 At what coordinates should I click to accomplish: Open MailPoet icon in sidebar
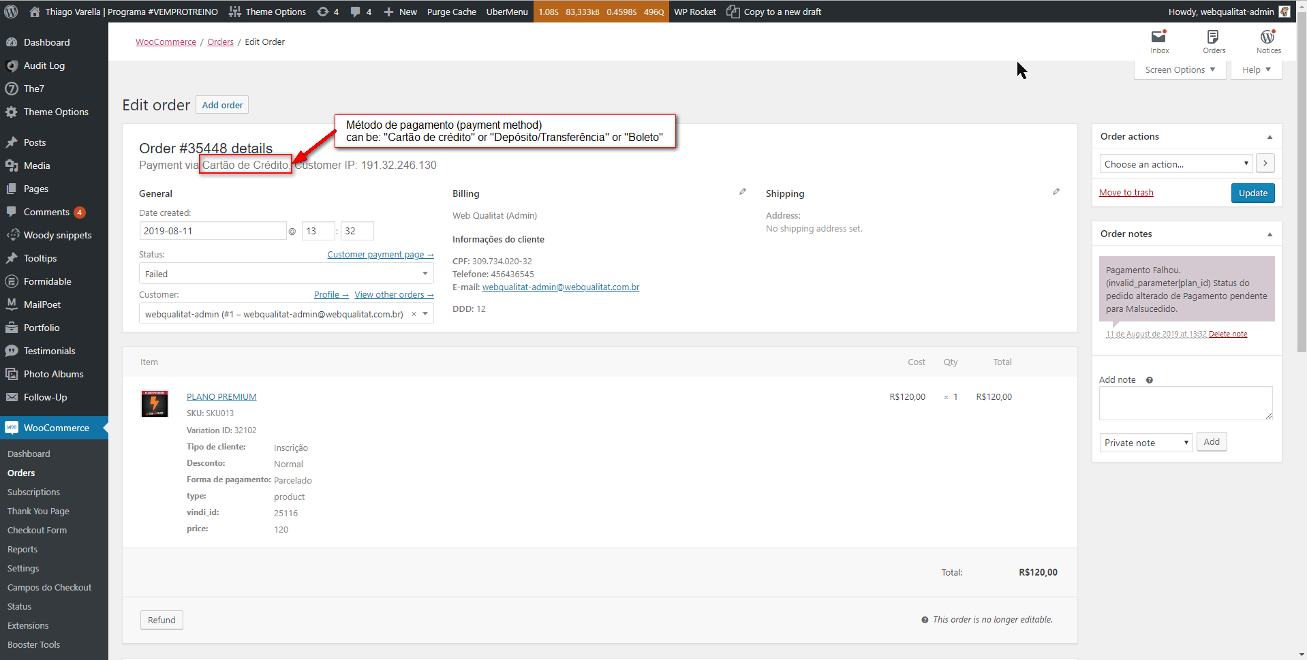pos(12,304)
